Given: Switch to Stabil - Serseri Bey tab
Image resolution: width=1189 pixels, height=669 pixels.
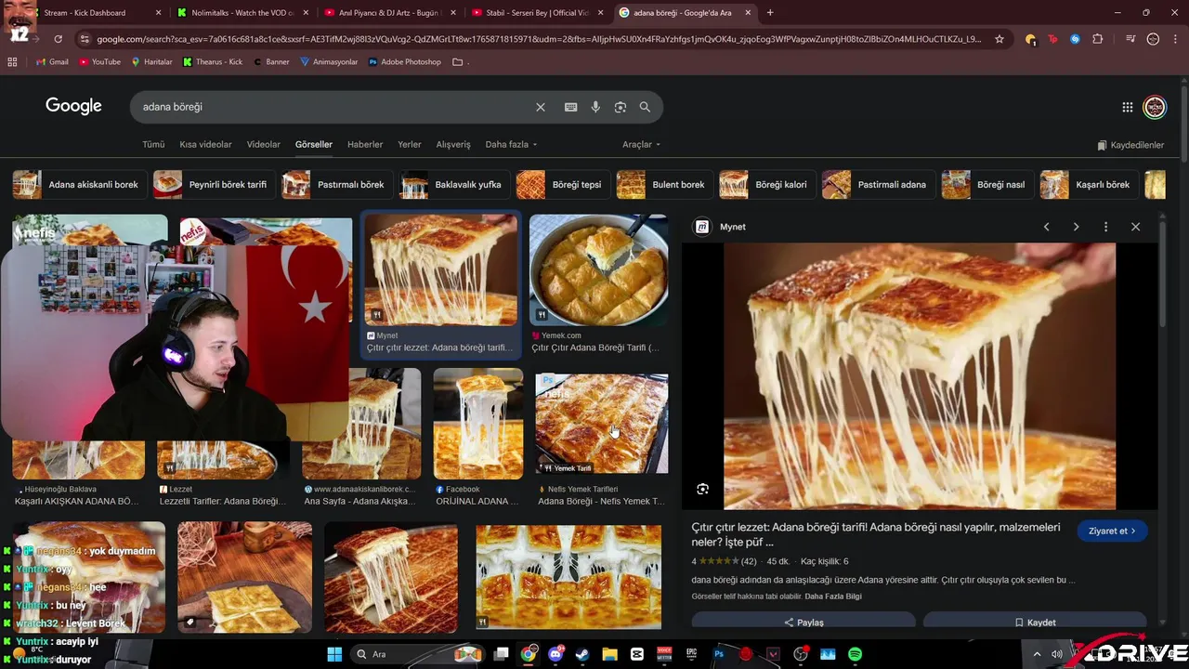Looking at the screenshot, I should pos(537,13).
